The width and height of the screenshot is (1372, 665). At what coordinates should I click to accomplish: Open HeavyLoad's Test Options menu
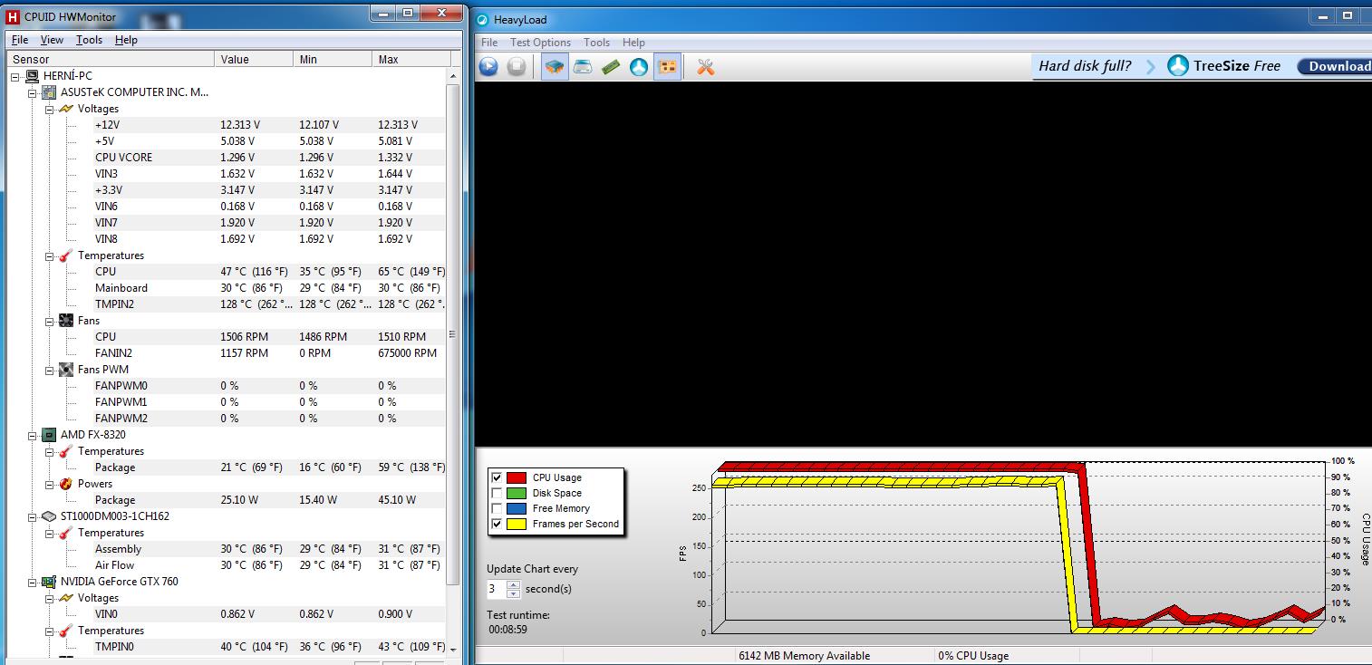point(540,43)
